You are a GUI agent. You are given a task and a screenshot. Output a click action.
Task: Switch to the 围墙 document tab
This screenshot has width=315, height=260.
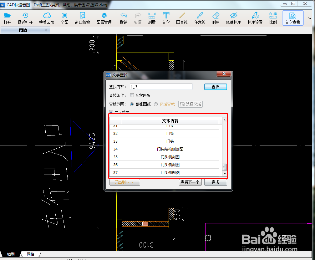click(25, 30)
